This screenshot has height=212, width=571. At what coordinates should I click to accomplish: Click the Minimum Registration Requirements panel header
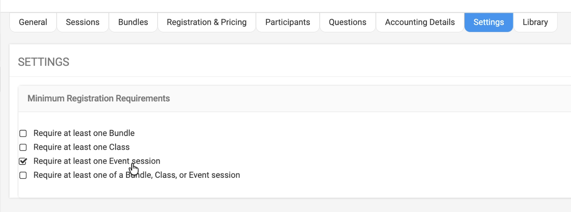pos(99,99)
